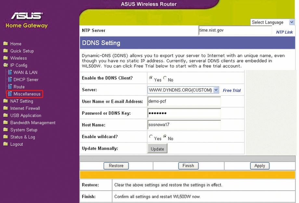Open System Setup section
The image size is (299, 203).
24,130
